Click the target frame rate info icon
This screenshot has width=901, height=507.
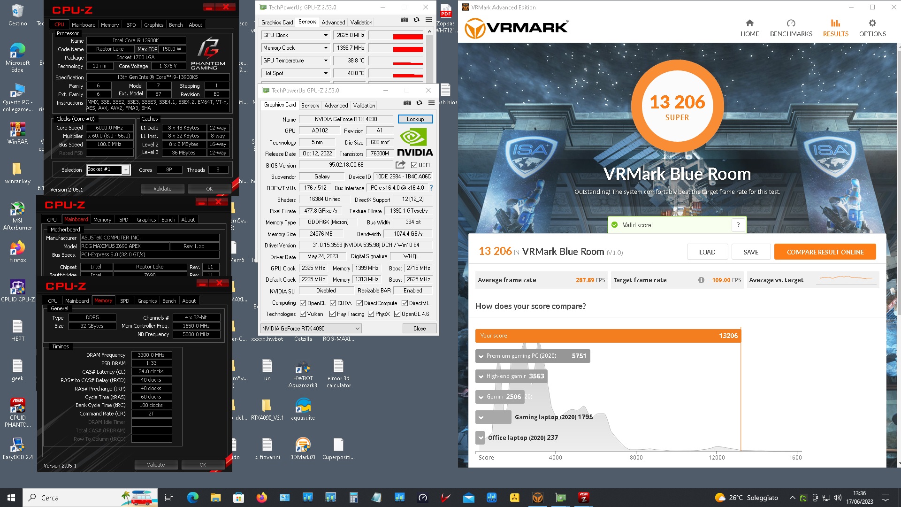701,280
